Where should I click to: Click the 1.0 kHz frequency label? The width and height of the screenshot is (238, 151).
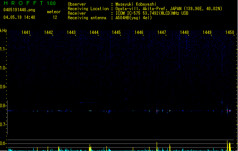pos(3,68)
